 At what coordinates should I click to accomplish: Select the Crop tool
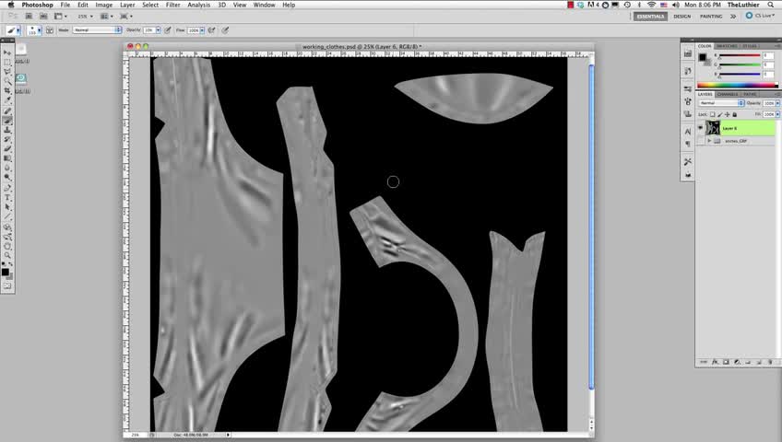click(x=7, y=90)
